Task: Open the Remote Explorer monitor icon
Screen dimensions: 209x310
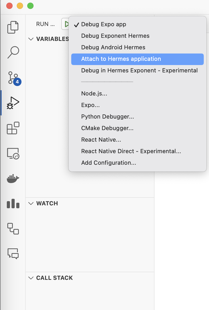Action: [x=13, y=153]
